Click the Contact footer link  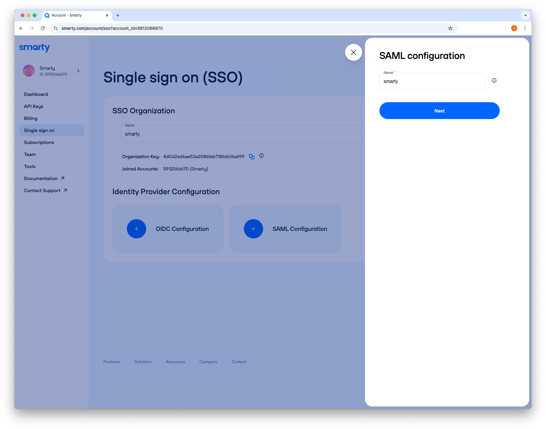(x=238, y=362)
